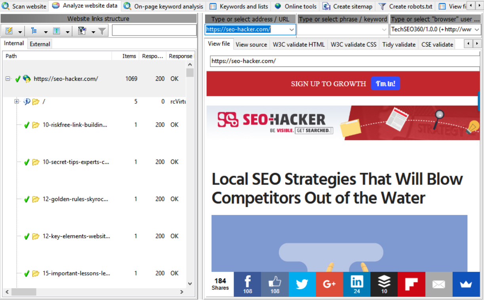Click the email envelope share icon

tap(438, 284)
